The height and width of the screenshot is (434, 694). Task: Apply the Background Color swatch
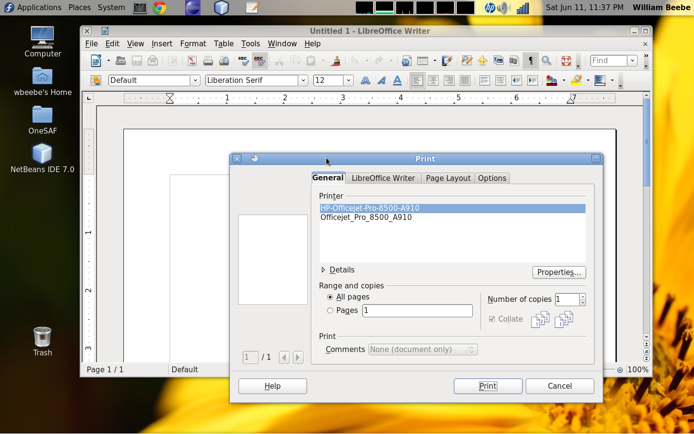(x=600, y=81)
